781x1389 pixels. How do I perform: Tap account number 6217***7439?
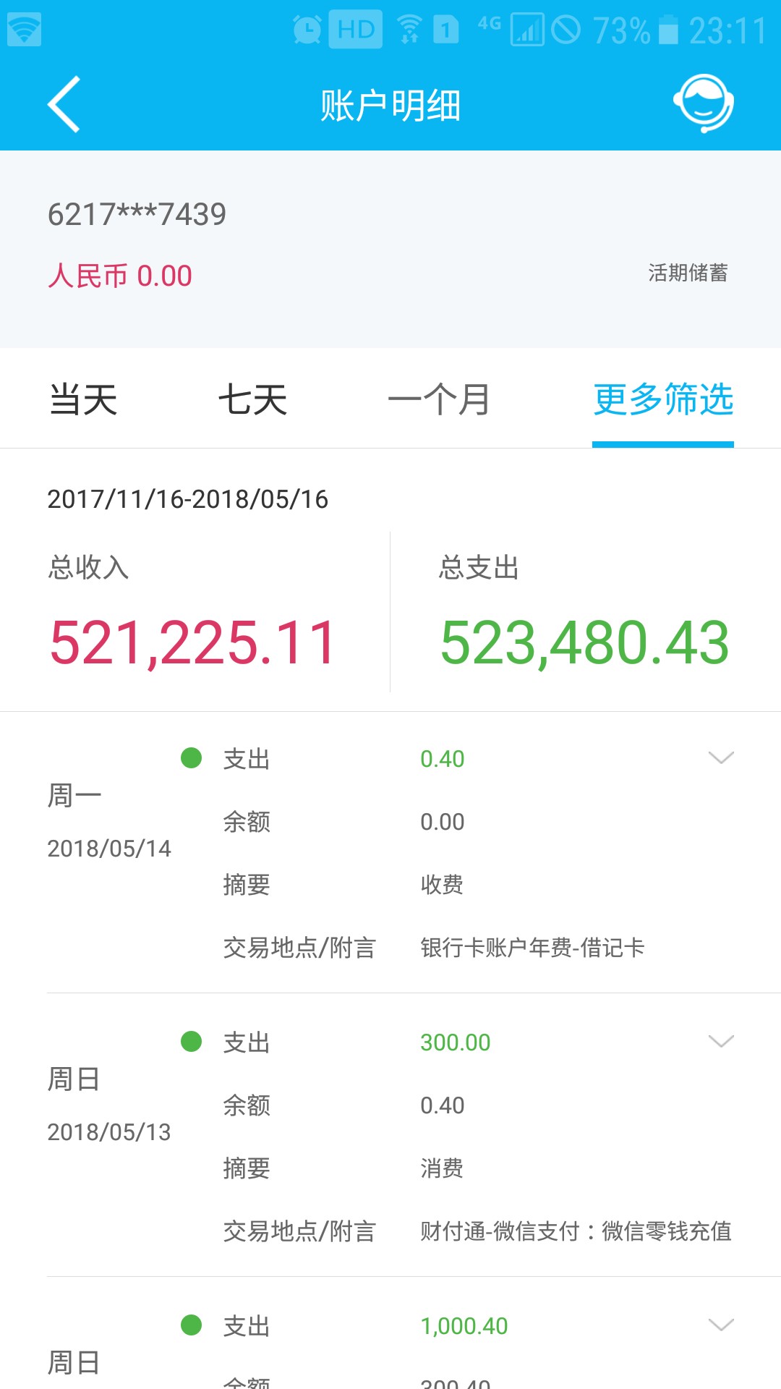(x=137, y=214)
